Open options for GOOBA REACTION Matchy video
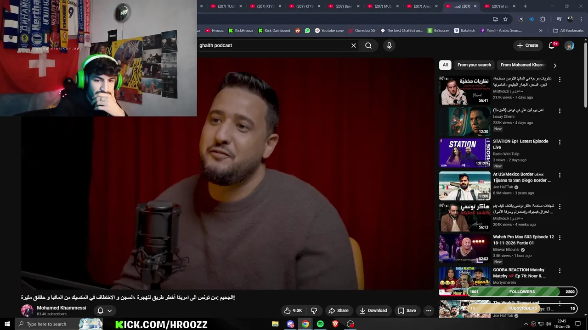Viewport: 588px width, 330px height. coord(560,270)
